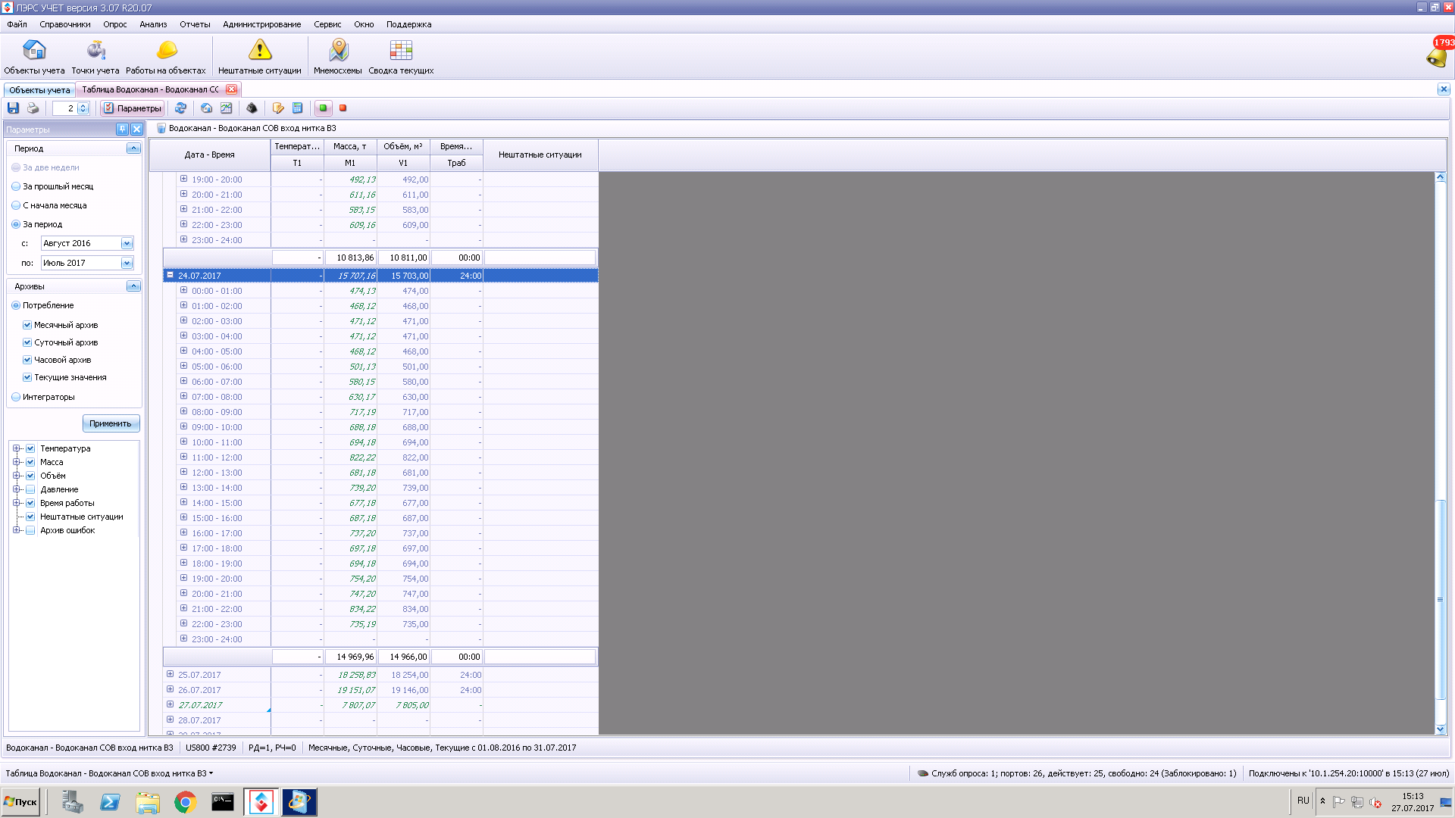Enable the Давление checkbox in the tree
Viewport: 1455px width, 818px height.
click(x=30, y=489)
